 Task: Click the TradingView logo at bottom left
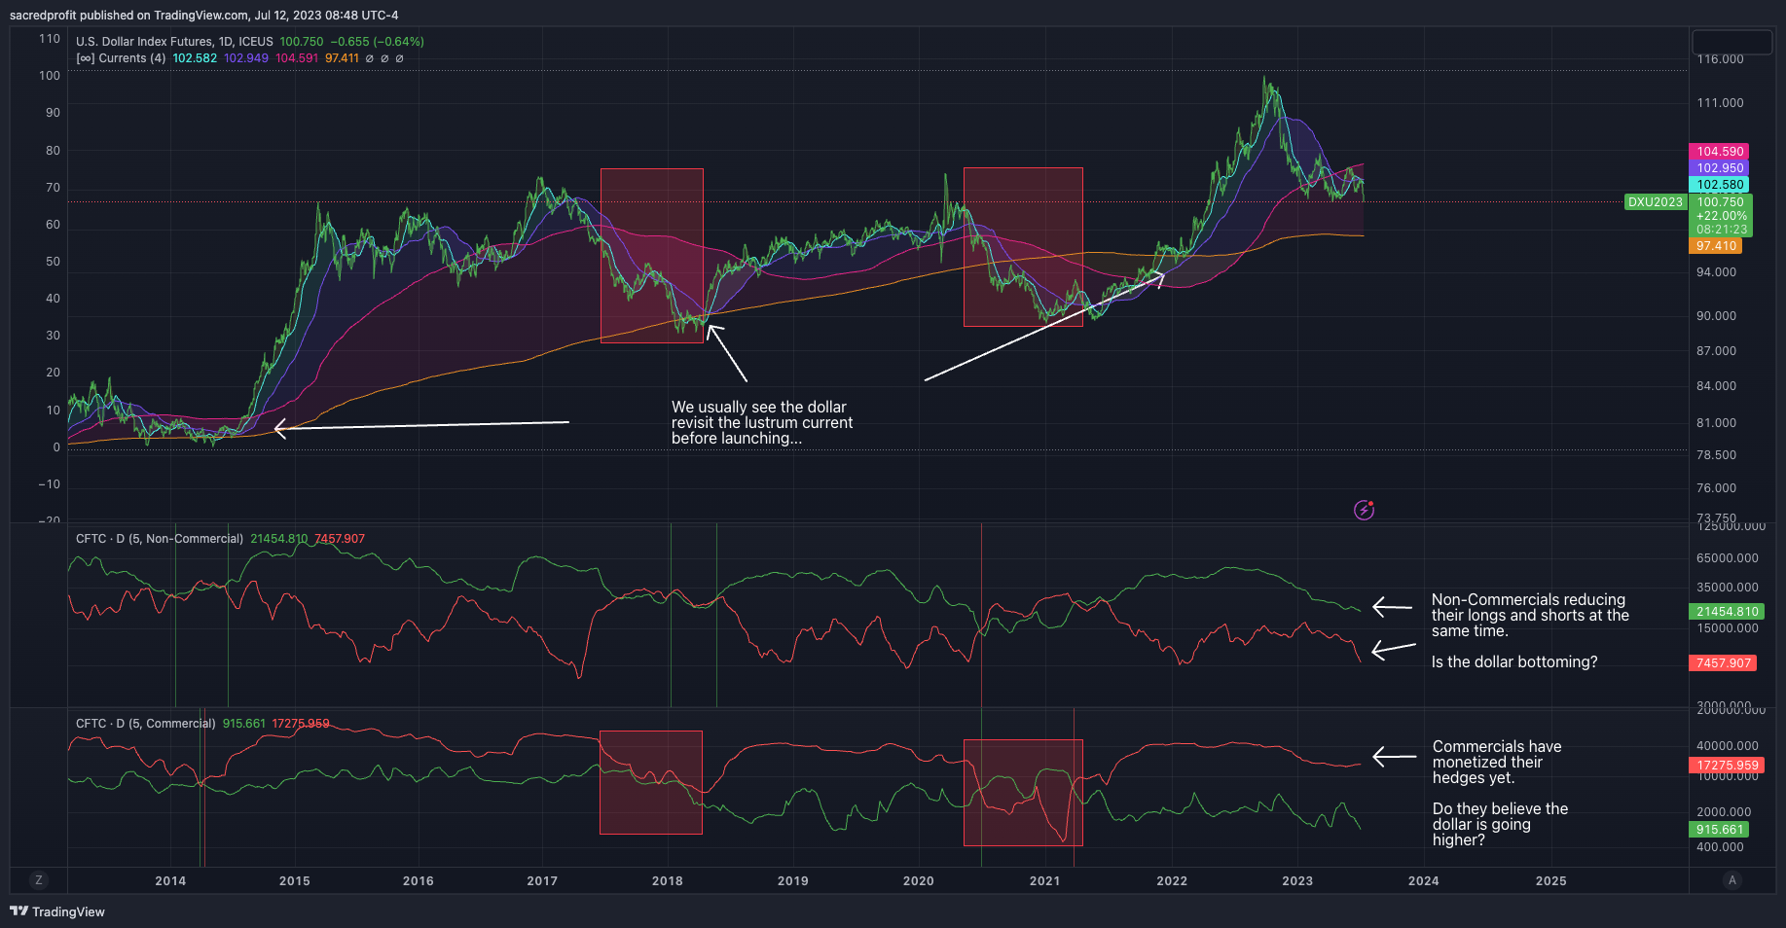pyautogui.click(x=57, y=911)
